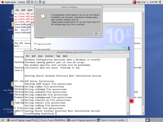Switch to oracle@bigdog:/app/oracle taskbar window

[x=82, y=120]
